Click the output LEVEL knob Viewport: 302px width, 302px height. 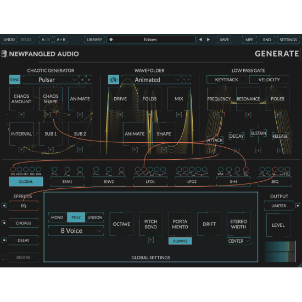(x=278, y=225)
